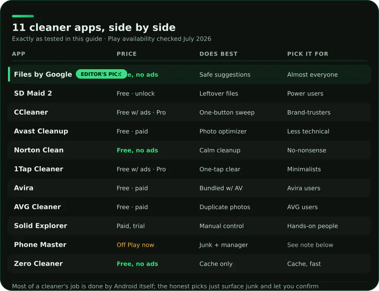Click the 'Avira users' cell
Viewport: 379px width, 291px height.
(304, 188)
